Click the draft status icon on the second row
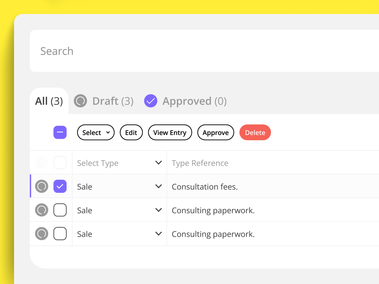This screenshot has width=379, height=284. [x=41, y=210]
